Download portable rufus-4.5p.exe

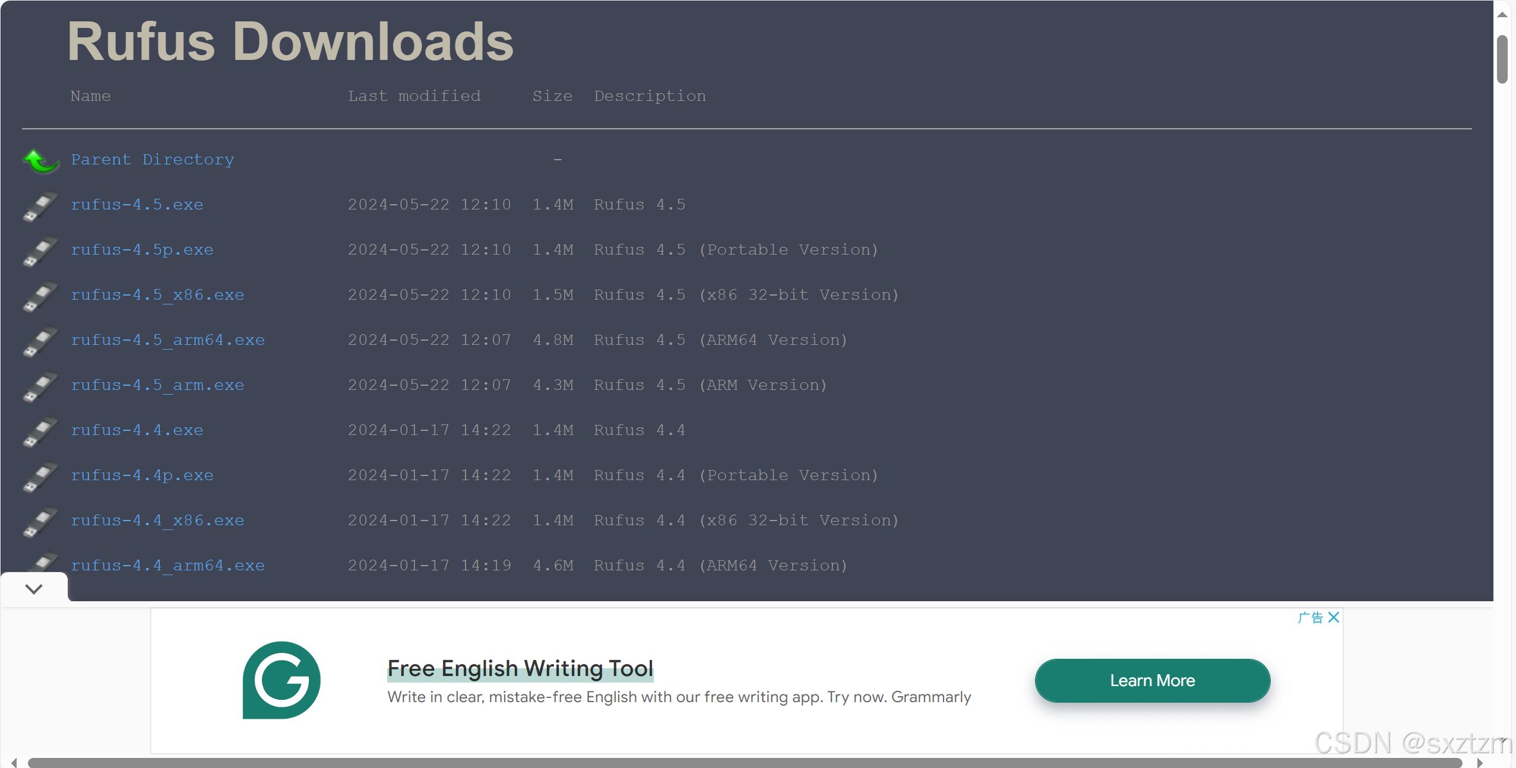[142, 250]
